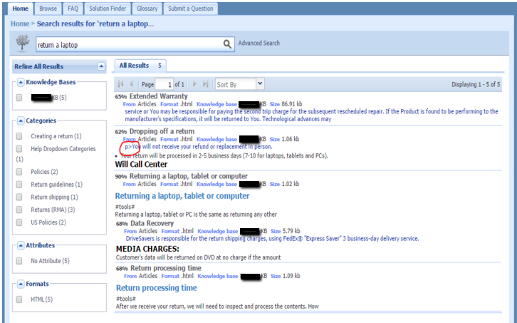Switch to the Solution Finder tab
This screenshot has height=323, width=517.
click(108, 9)
